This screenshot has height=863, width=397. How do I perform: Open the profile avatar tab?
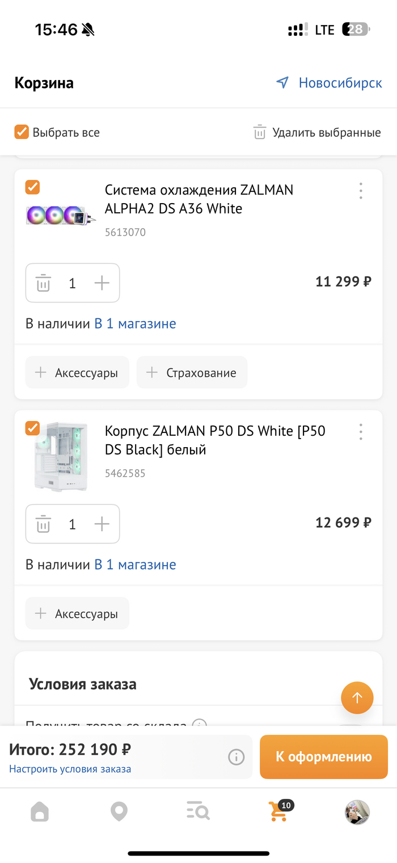(357, 812)
